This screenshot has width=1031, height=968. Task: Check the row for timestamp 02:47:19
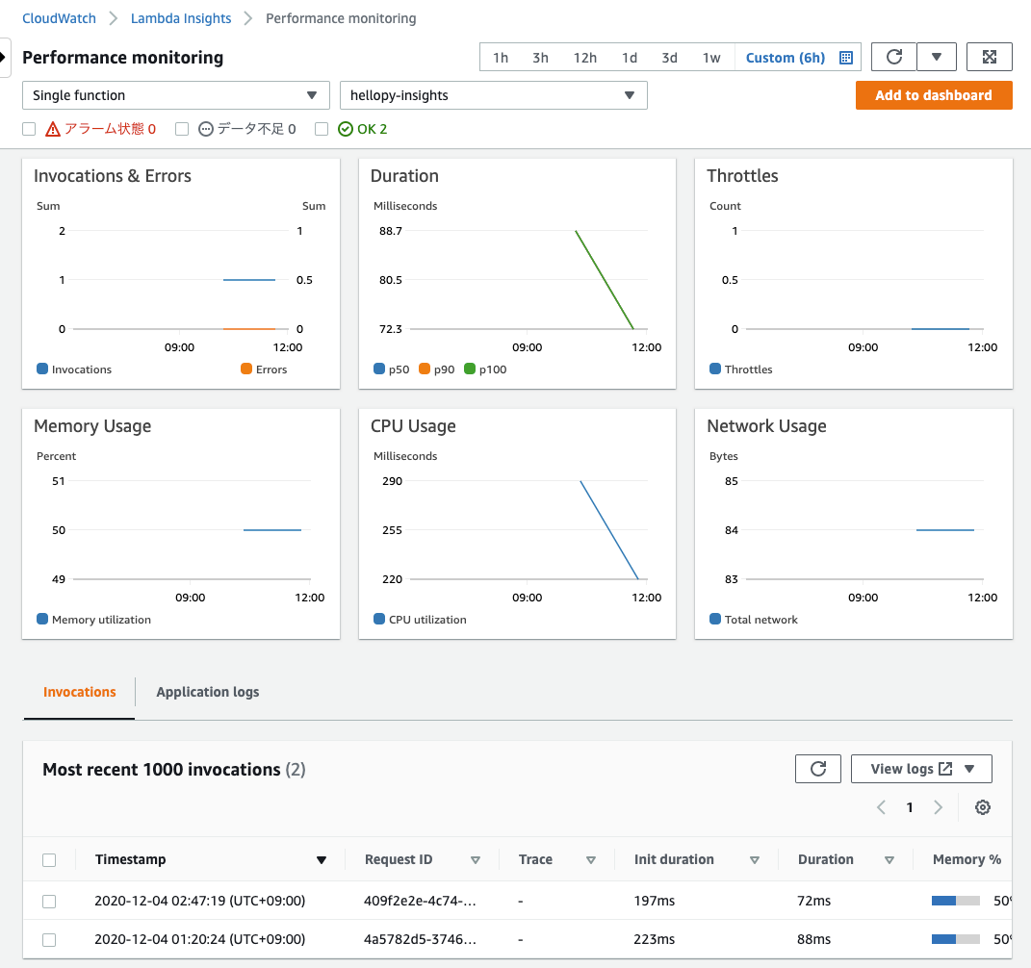49,902
